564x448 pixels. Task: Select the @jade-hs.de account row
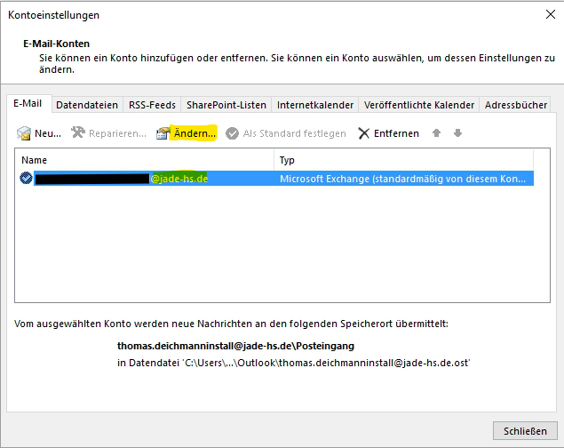coord(276,179)
